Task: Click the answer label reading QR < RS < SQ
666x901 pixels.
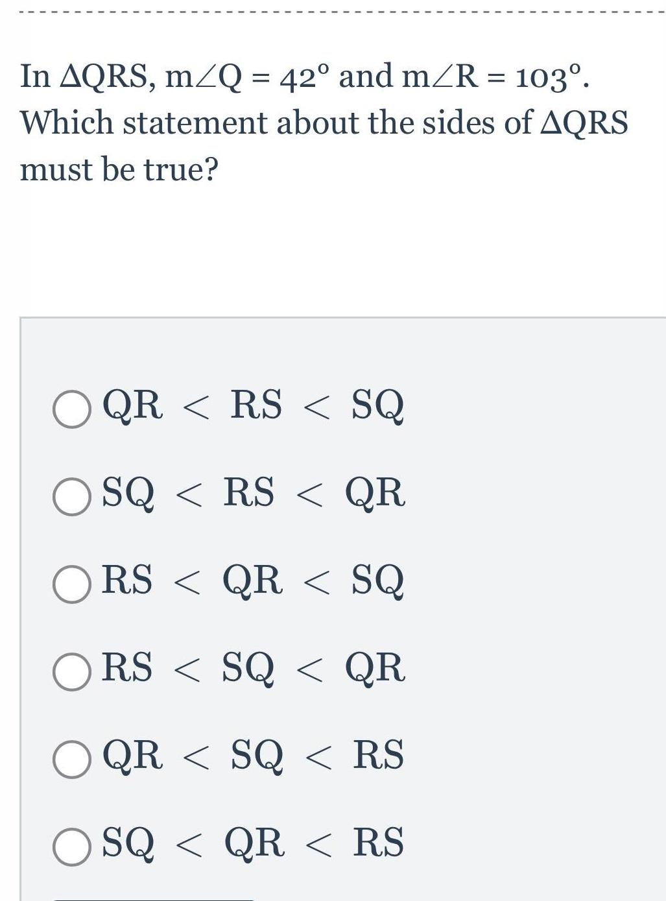Action: click(253, 407)
